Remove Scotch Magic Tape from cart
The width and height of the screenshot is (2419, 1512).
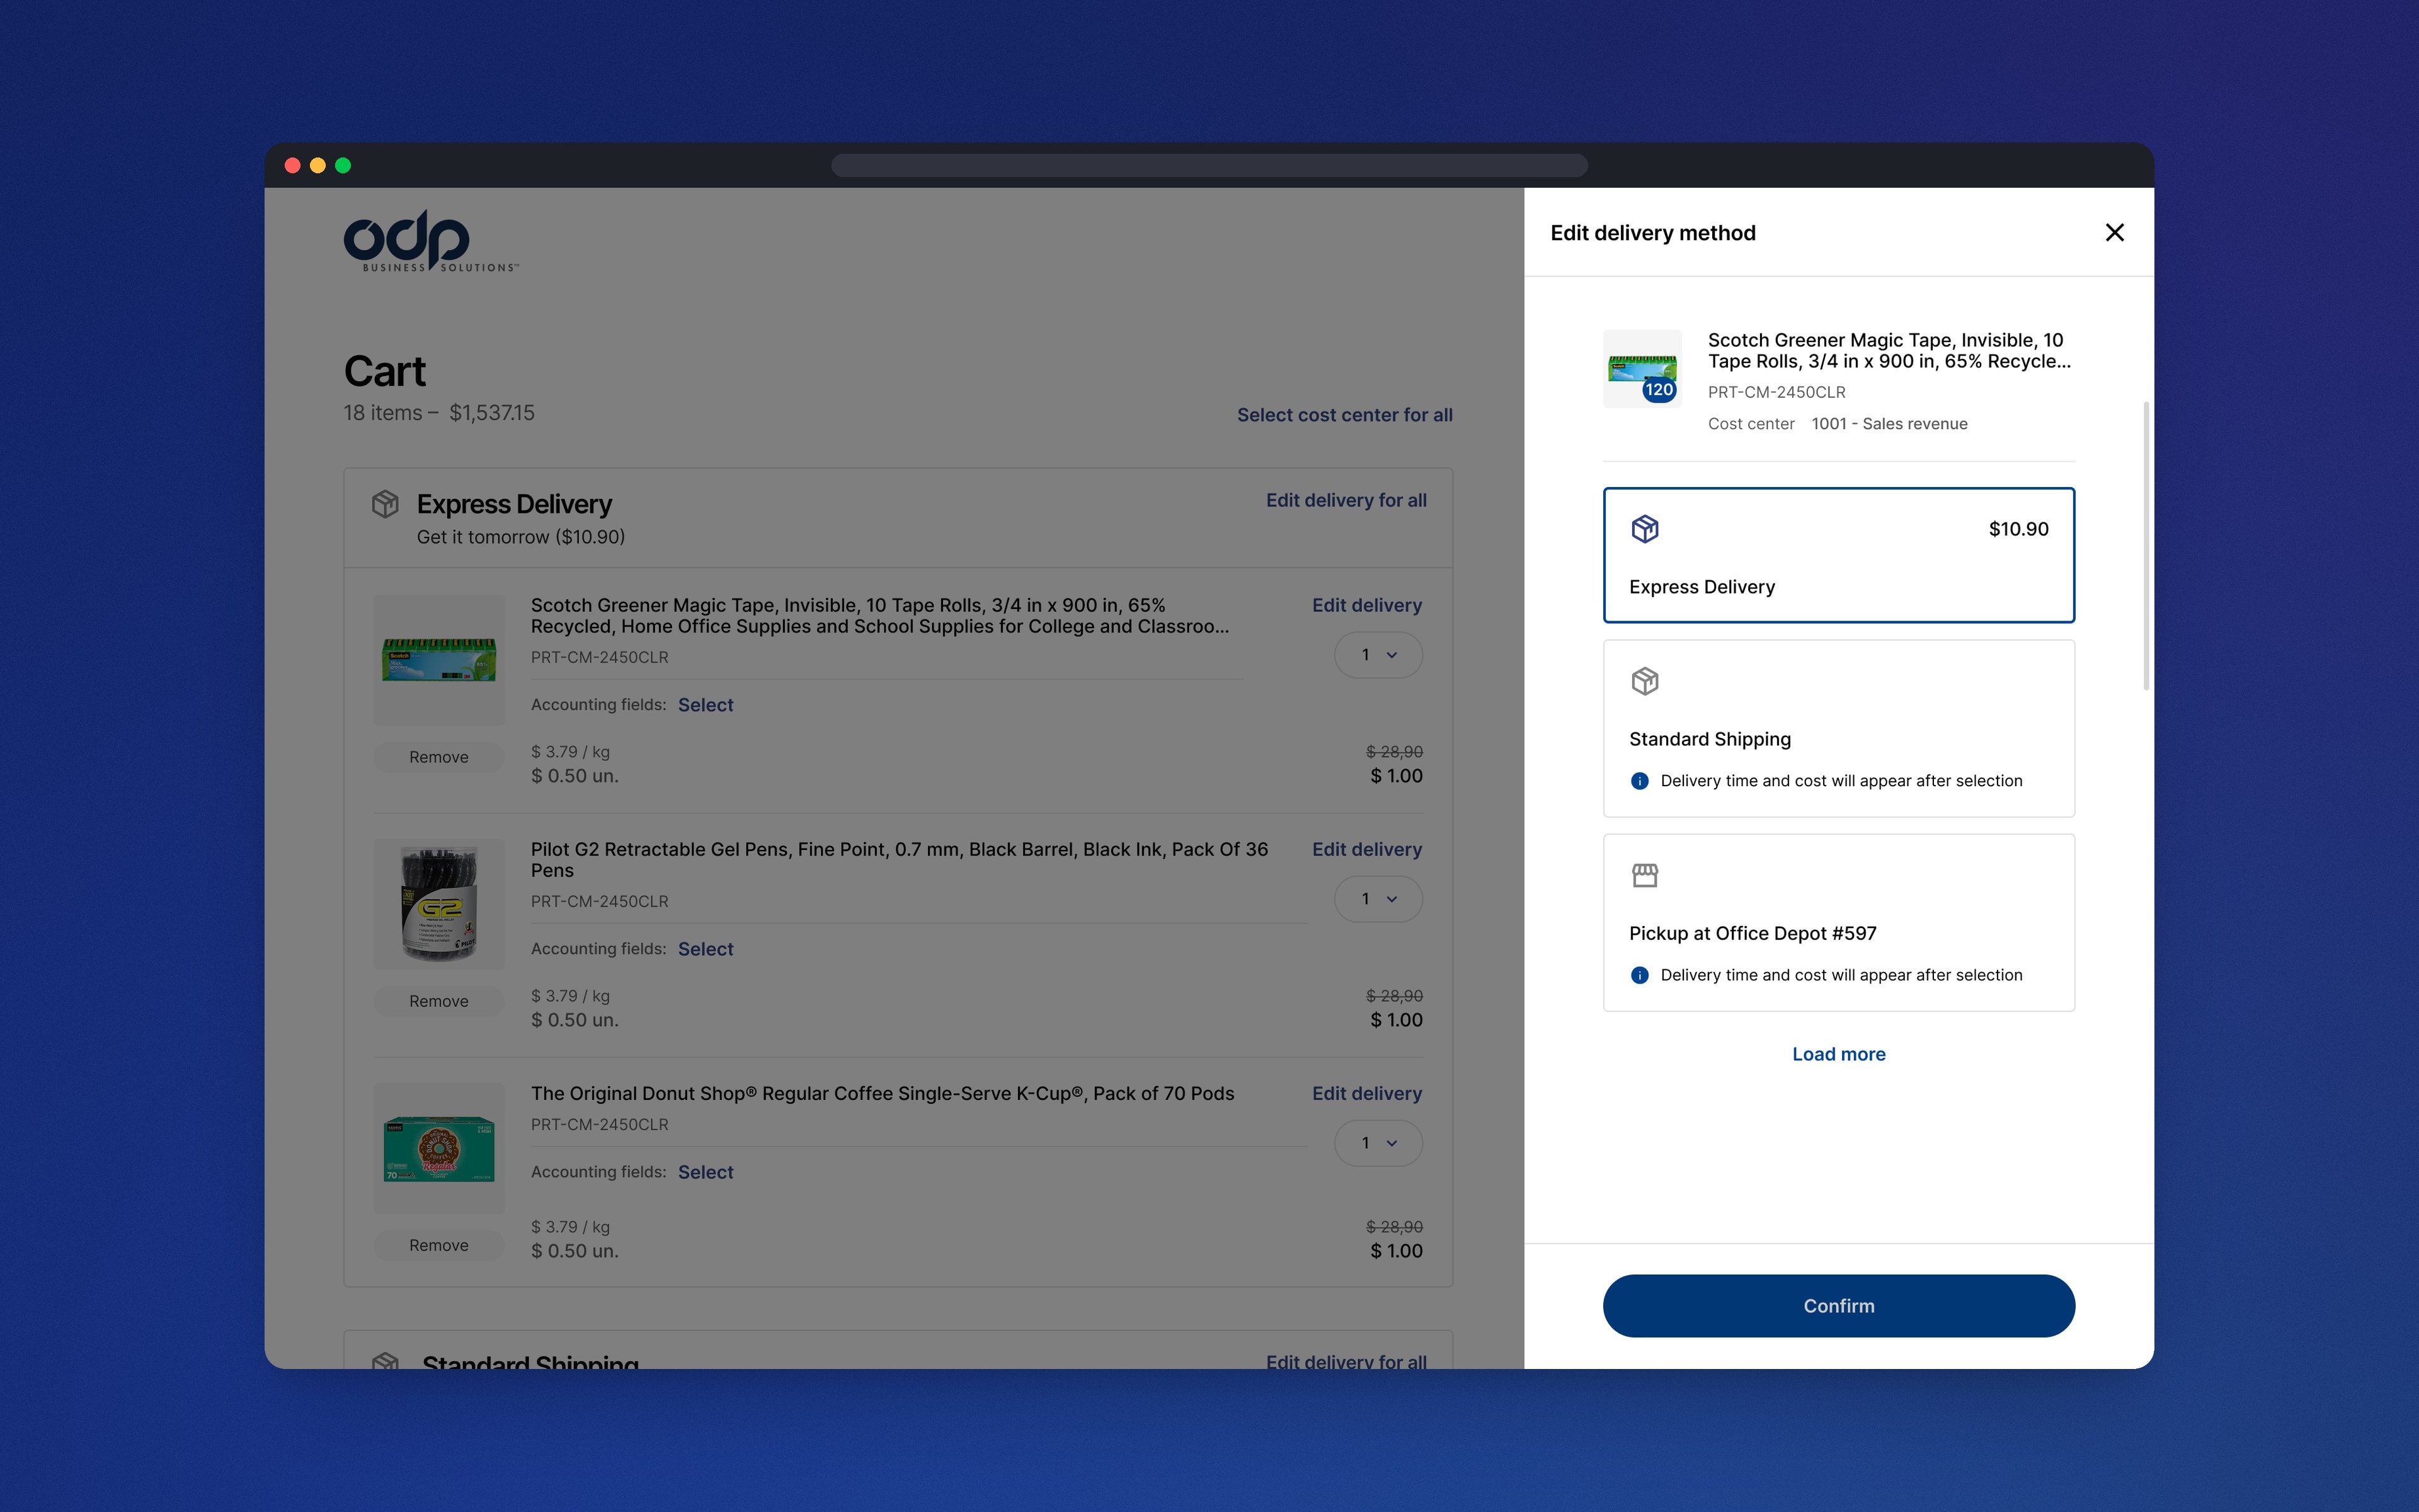click(439, 757)
